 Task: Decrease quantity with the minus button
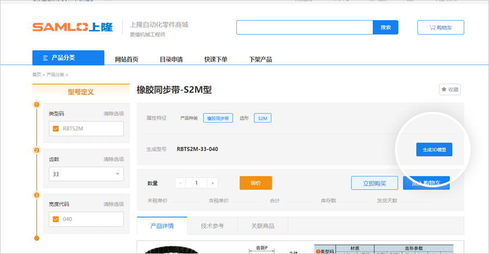pos(181,183)
